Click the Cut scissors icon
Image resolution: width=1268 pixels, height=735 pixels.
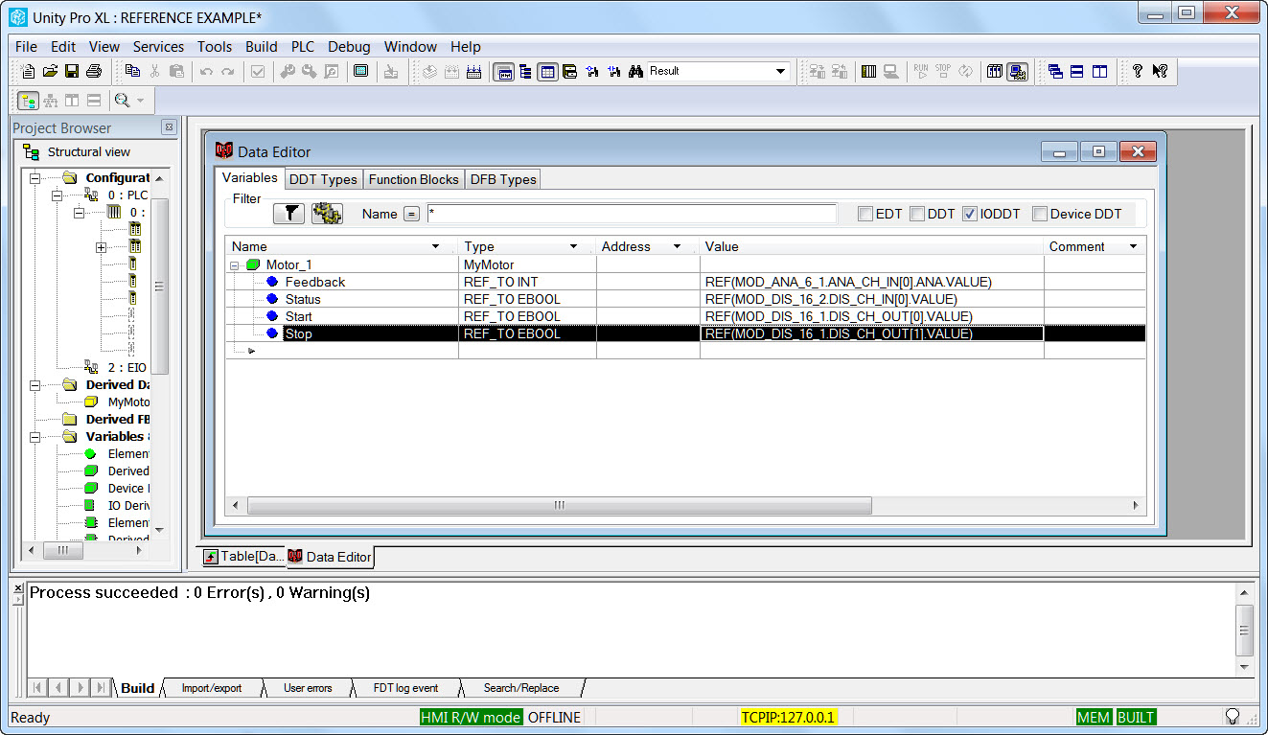pos(154,71)
